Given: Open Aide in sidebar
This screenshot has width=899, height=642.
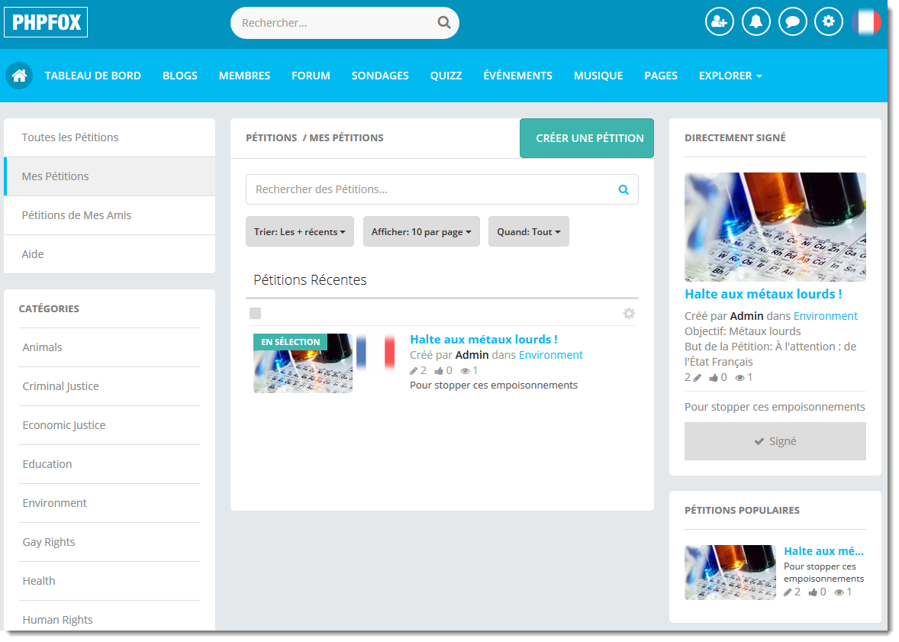Looking at the screenshot, I should 109,254.
